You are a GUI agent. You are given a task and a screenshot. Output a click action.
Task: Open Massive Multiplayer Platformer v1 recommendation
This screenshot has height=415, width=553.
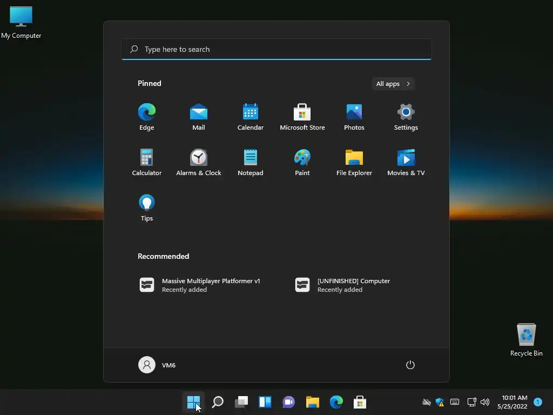(x=200, y=285)
